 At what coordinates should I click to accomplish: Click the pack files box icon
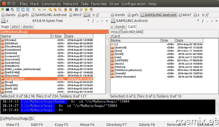click(x=66, y=10)
